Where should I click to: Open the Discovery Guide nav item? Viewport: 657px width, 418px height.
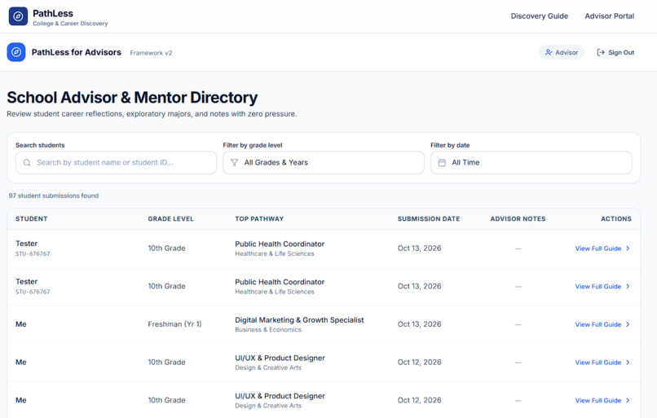[540, 16]
